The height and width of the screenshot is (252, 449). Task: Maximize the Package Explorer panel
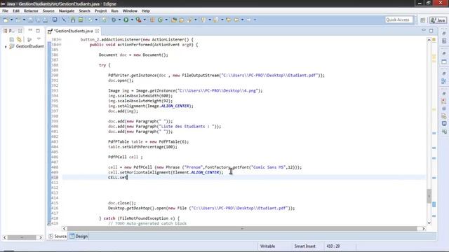click(38, 31)
